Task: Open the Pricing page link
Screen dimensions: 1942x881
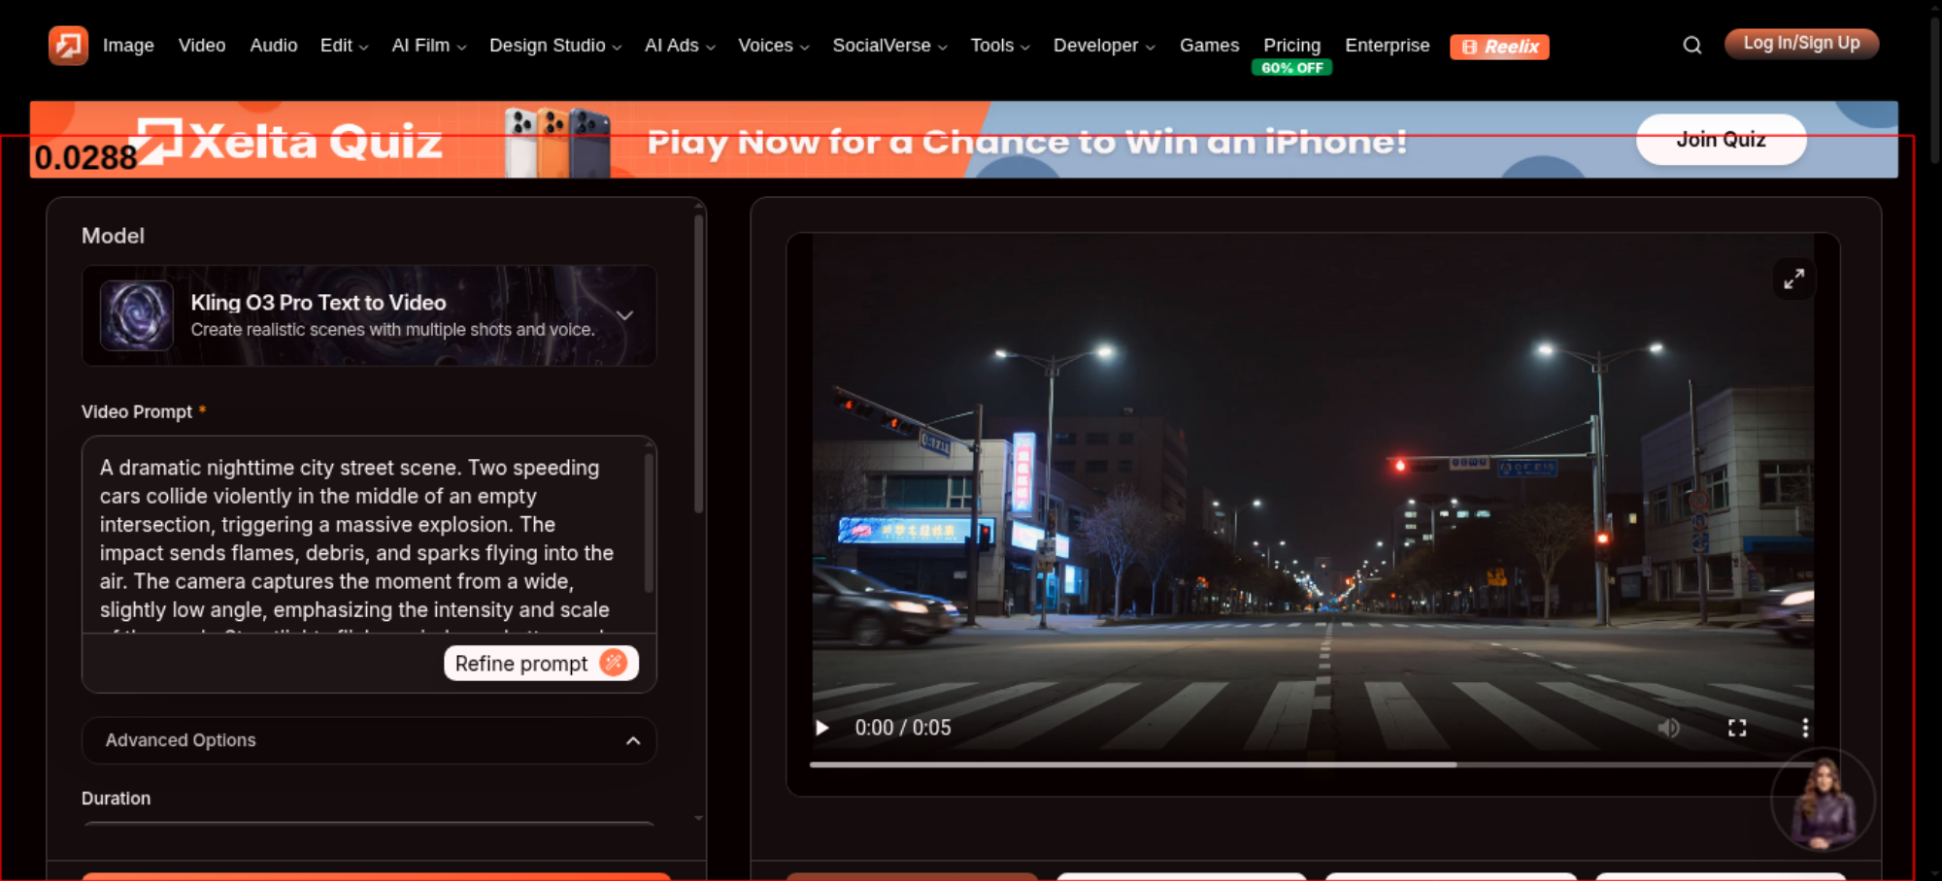Action: 1291,46
